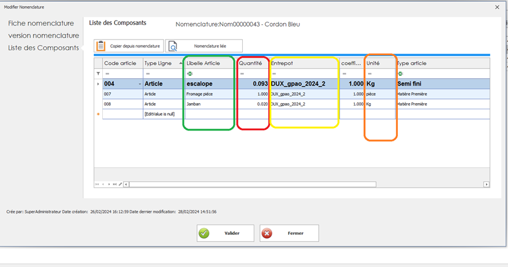
Task: Open the Fiche nomenclature section
Action: [41, 23]
